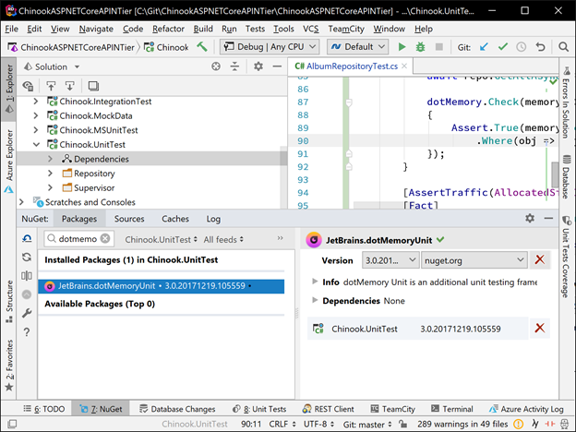Open NuGet panel settings gear

(530, 218)
